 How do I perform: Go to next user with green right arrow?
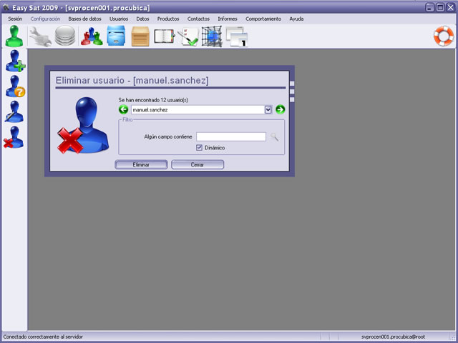pos(281,109)
